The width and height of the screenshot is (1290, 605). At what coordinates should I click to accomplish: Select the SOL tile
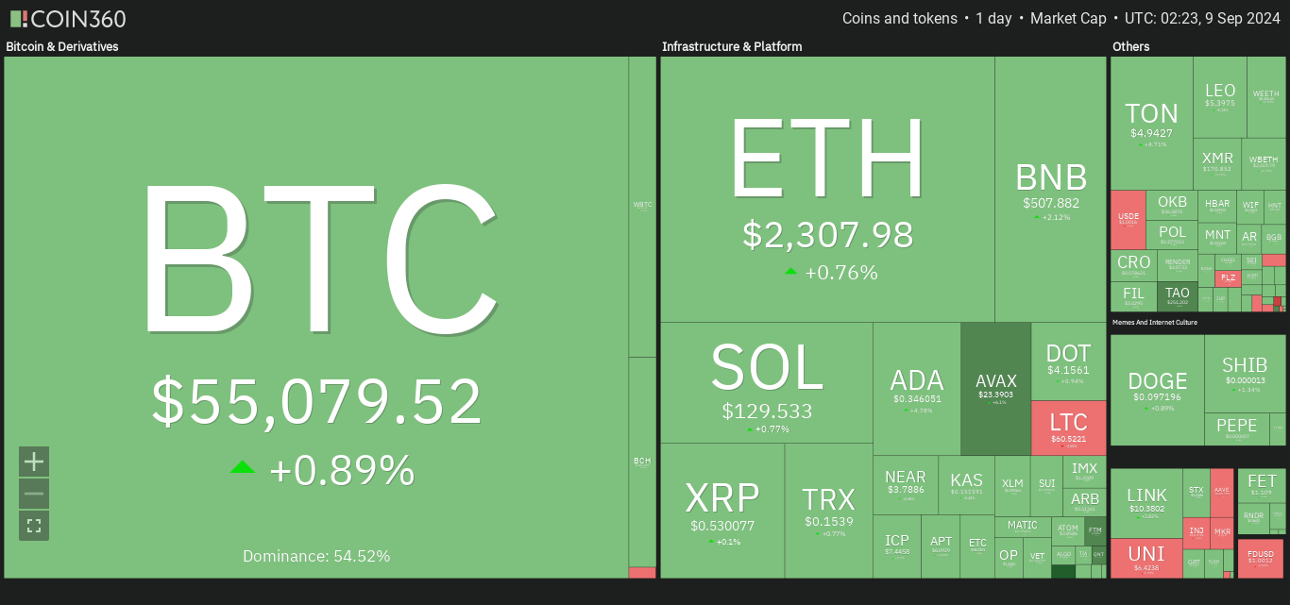(x=767, y=382)
